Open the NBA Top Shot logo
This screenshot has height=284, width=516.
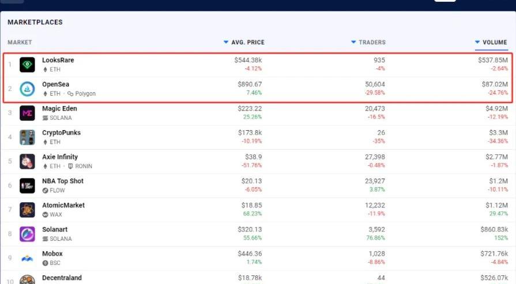(x=27, y=185)
